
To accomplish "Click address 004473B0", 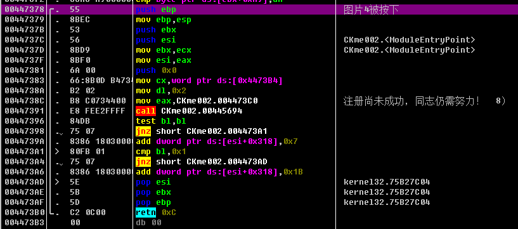I will (25, 213).
